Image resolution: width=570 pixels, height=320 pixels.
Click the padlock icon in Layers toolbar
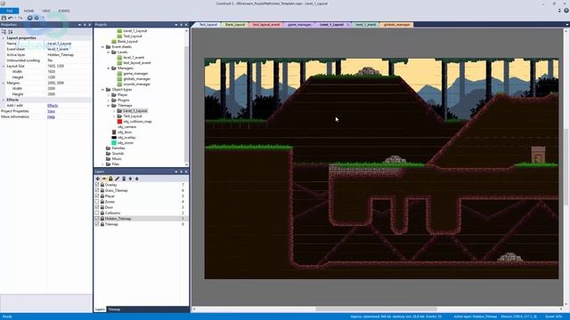pos(110,179)
